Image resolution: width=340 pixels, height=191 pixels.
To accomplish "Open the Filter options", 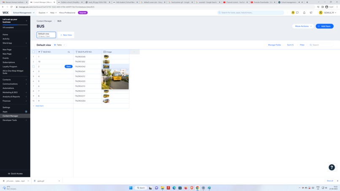I will (302, 45).
